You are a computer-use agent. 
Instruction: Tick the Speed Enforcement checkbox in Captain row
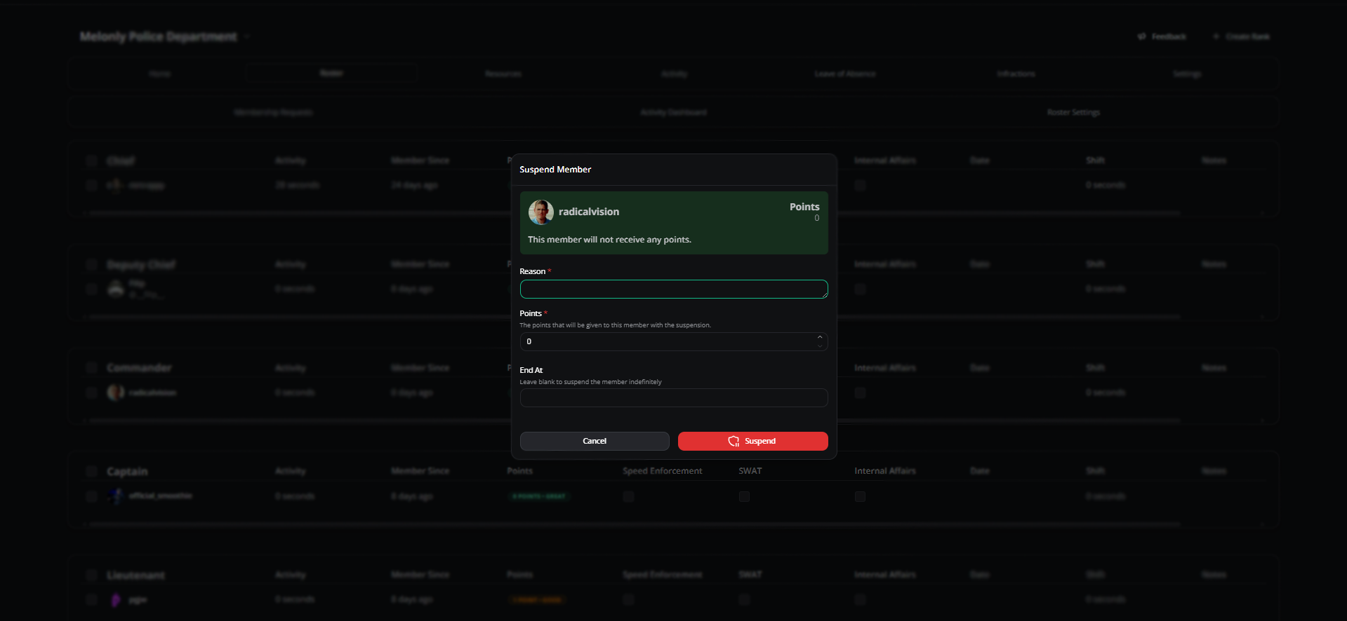pos(628,496)
